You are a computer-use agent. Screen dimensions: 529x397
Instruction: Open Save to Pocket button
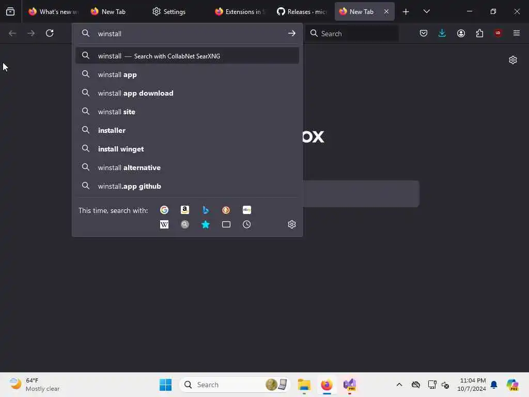point(424,33)
